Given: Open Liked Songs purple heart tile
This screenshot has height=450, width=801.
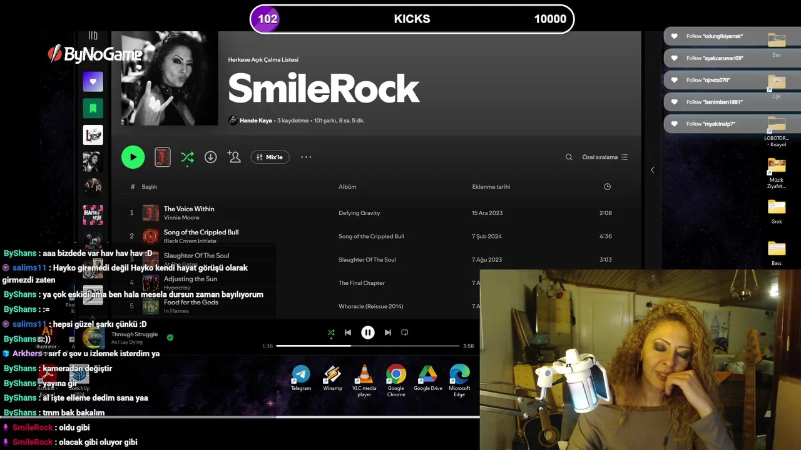Looking at the screenshot, I should click(x=93, y=81).
